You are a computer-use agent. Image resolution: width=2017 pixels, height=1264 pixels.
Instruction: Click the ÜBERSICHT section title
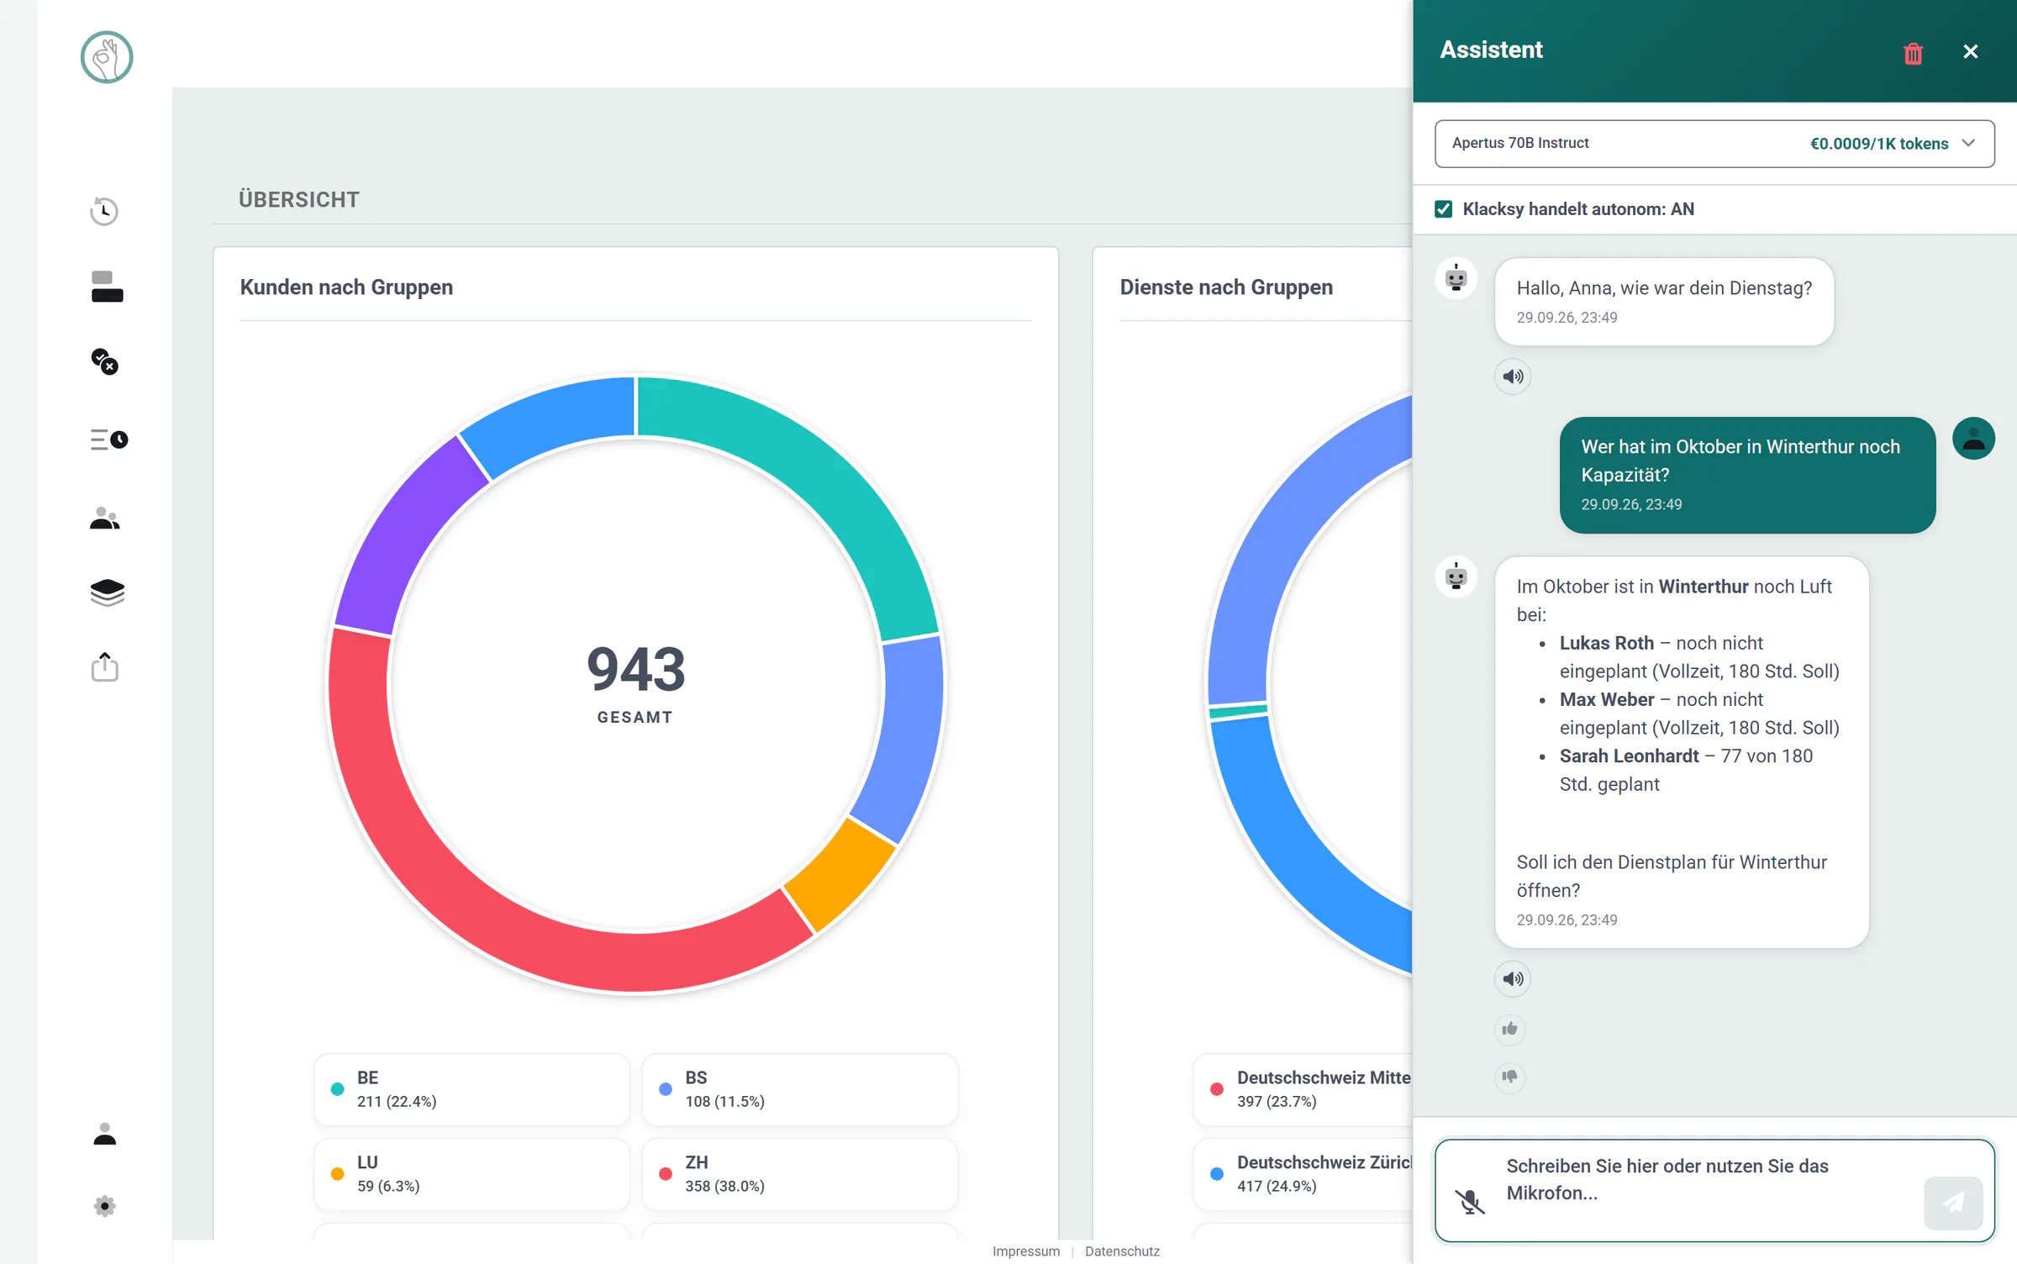[x=298, y=199]
